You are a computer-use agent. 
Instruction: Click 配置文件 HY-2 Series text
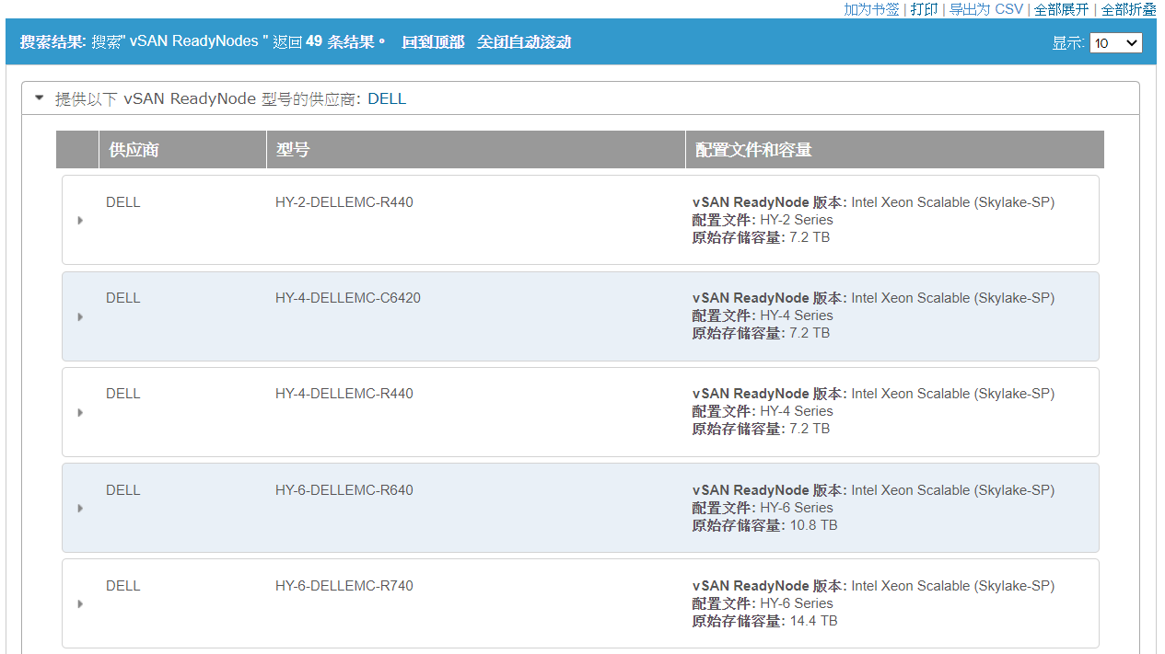pyautogui.click(x=763, y=220)
